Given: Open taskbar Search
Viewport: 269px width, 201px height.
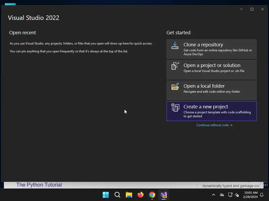Looking at the screenshot, I should click(x=117, y=195).
